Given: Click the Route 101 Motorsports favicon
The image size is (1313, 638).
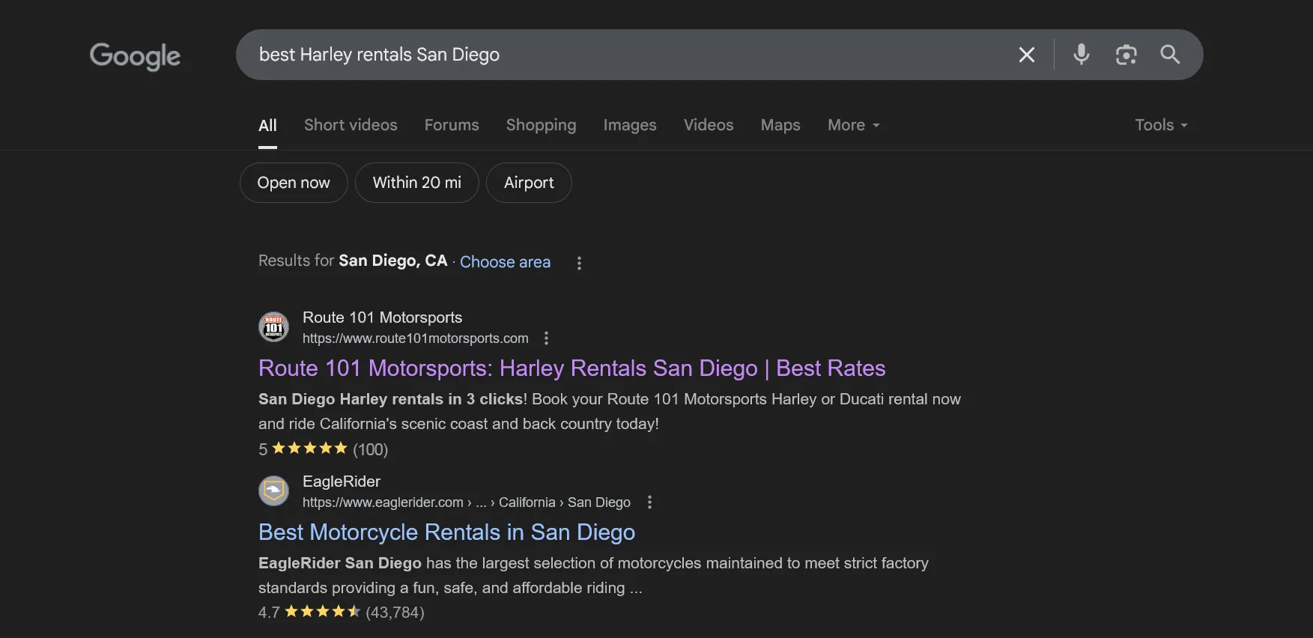Looking at the screenshot, I should (273, 327).
